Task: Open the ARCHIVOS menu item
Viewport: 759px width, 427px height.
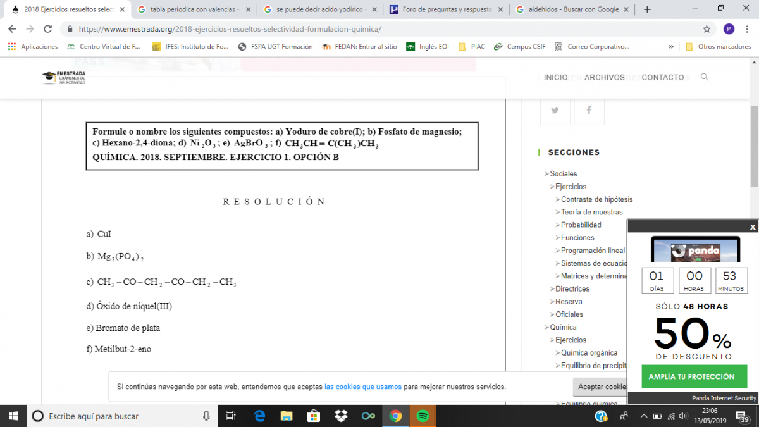Action: [604, 77]
